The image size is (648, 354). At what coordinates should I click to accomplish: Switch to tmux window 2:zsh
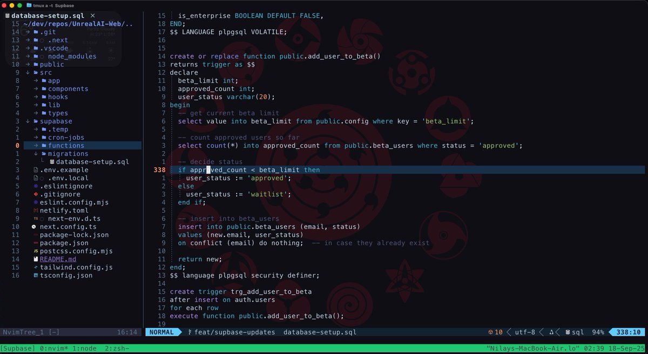pyautogui.click(x=117, y=349)
